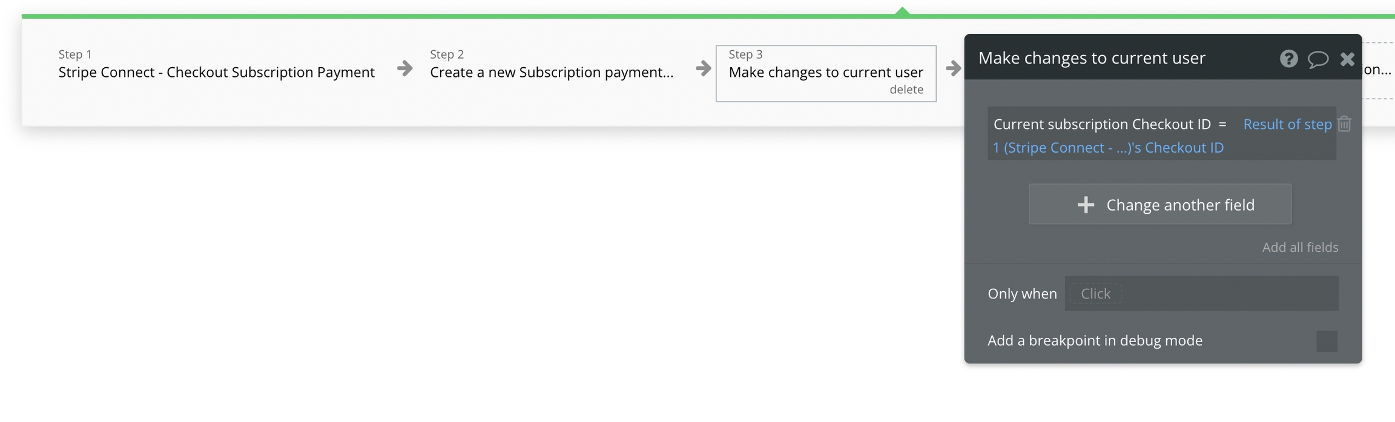Edit the Result of step 1 expression
The width and height of the screenshot is (1395, 422).
(x=1287, y=124)
